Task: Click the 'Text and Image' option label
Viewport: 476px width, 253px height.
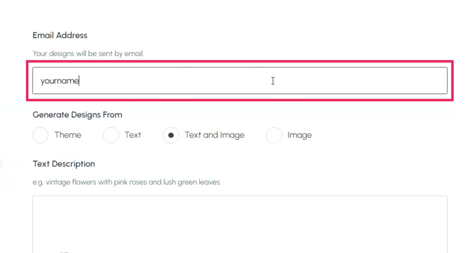Action: tap(214, 135)
